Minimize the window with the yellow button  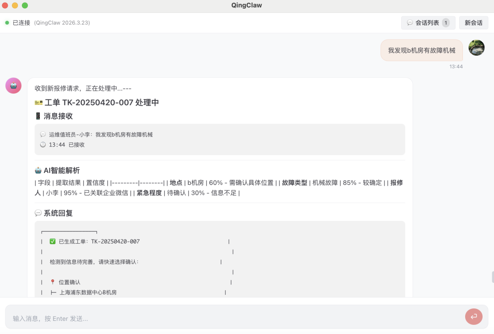pos(15,5)
